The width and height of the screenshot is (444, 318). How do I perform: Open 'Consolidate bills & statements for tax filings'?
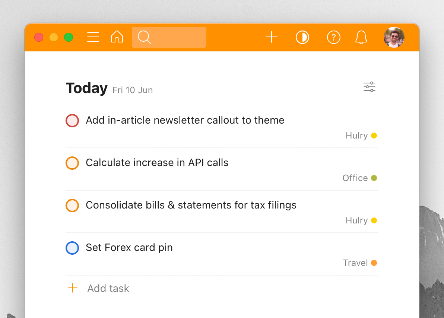point(191,205)
